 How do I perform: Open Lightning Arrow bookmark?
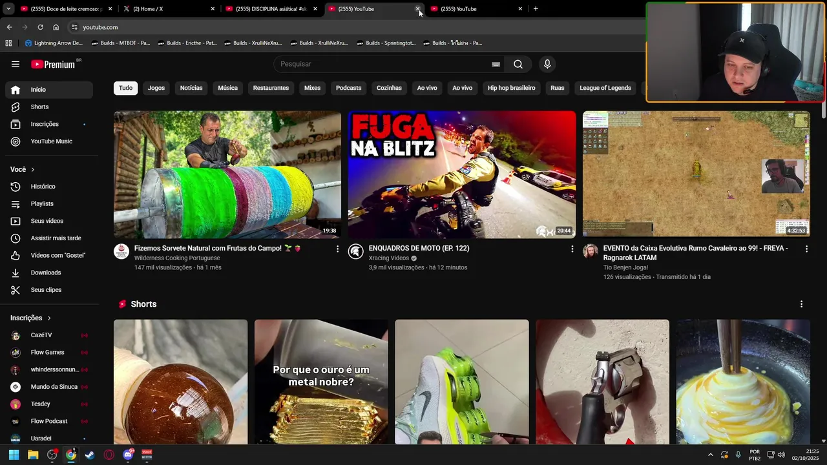(x=54, y=43)
